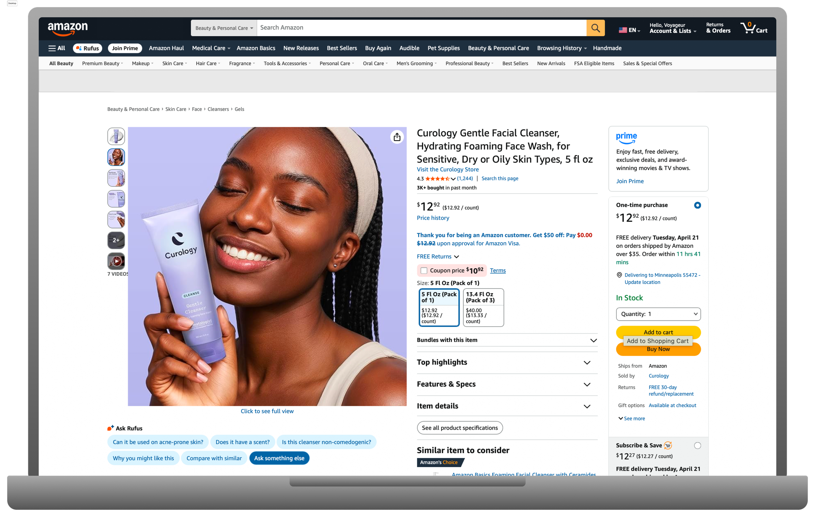Click the Rufus assistant button
This screenshot has width=815, height=517.
pyautogui.click(x=88, y=48)
